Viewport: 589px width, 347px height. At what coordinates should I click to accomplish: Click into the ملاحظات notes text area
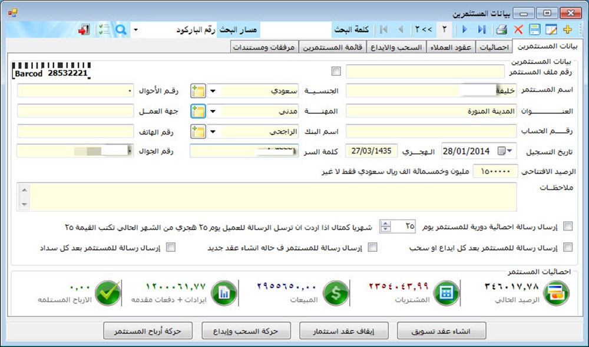(x=271, y=196)
